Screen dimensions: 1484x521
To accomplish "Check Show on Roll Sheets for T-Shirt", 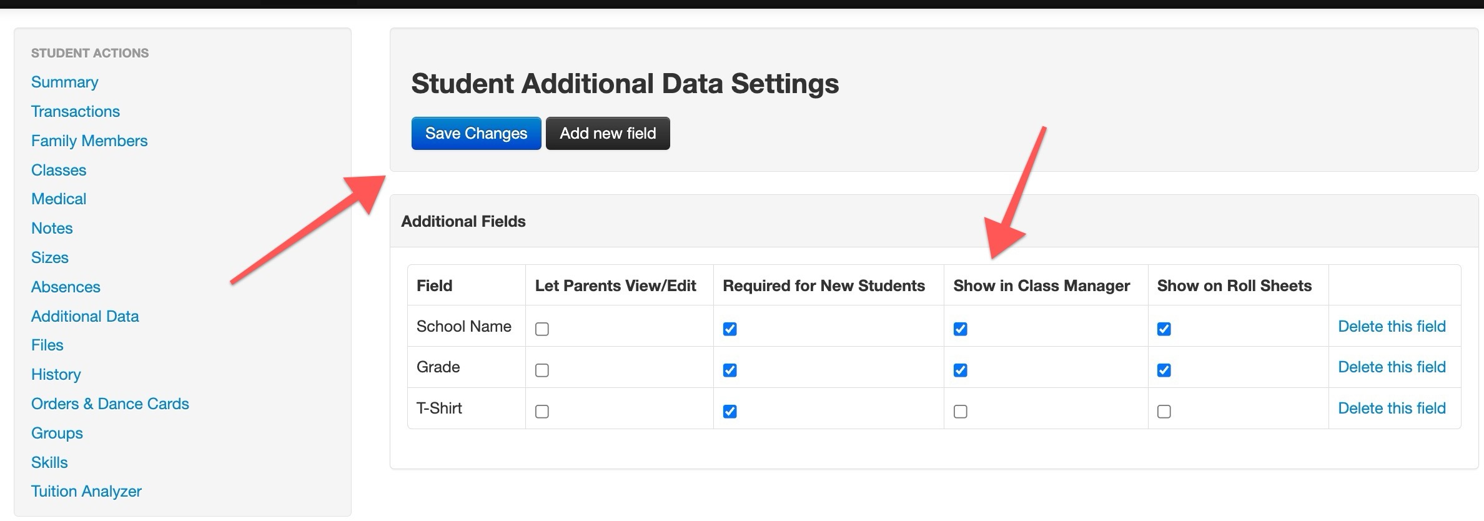I will tap(1164, 412).
